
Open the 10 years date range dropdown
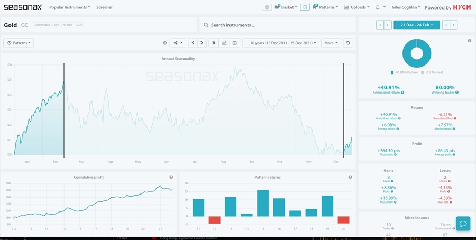280,43
